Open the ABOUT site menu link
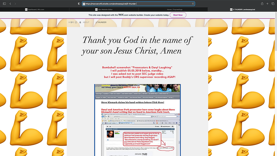277x156 pixels. (x=86, y=22)
